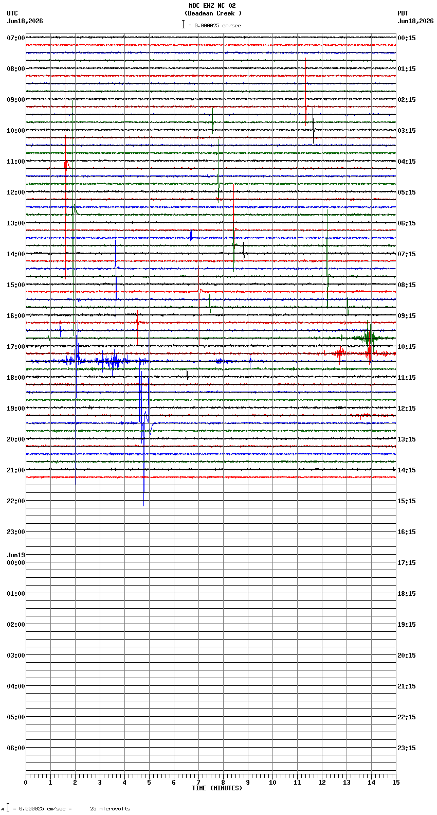This screenshot has height=815, width=437.
Task: Click the 03:15 PDT time label
Action: 407,131
